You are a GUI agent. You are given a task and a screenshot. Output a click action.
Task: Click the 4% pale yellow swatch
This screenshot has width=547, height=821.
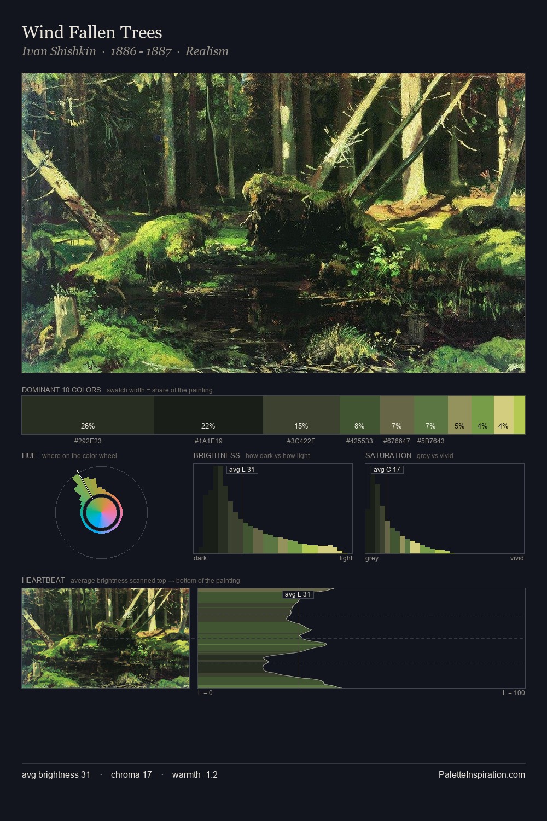click(x=504, y=415)
